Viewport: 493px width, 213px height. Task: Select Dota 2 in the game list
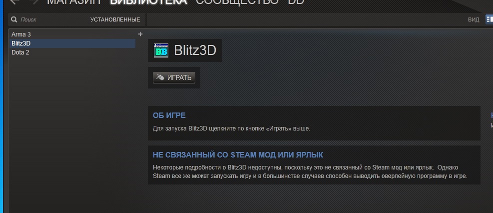coord(72,52)
